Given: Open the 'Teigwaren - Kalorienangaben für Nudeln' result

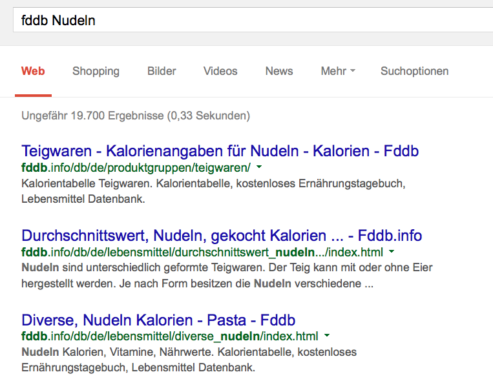Looking at the screenshot, I should [220, 152].
